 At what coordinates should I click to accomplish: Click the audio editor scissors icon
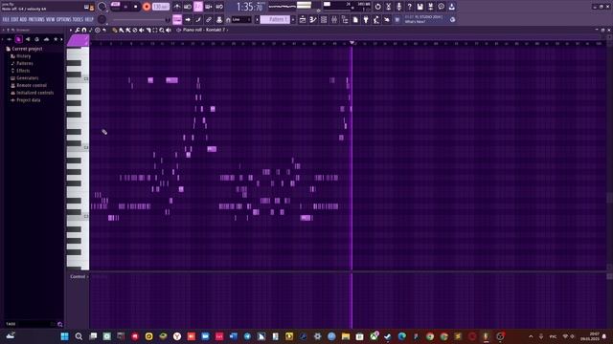pos(388,7)
